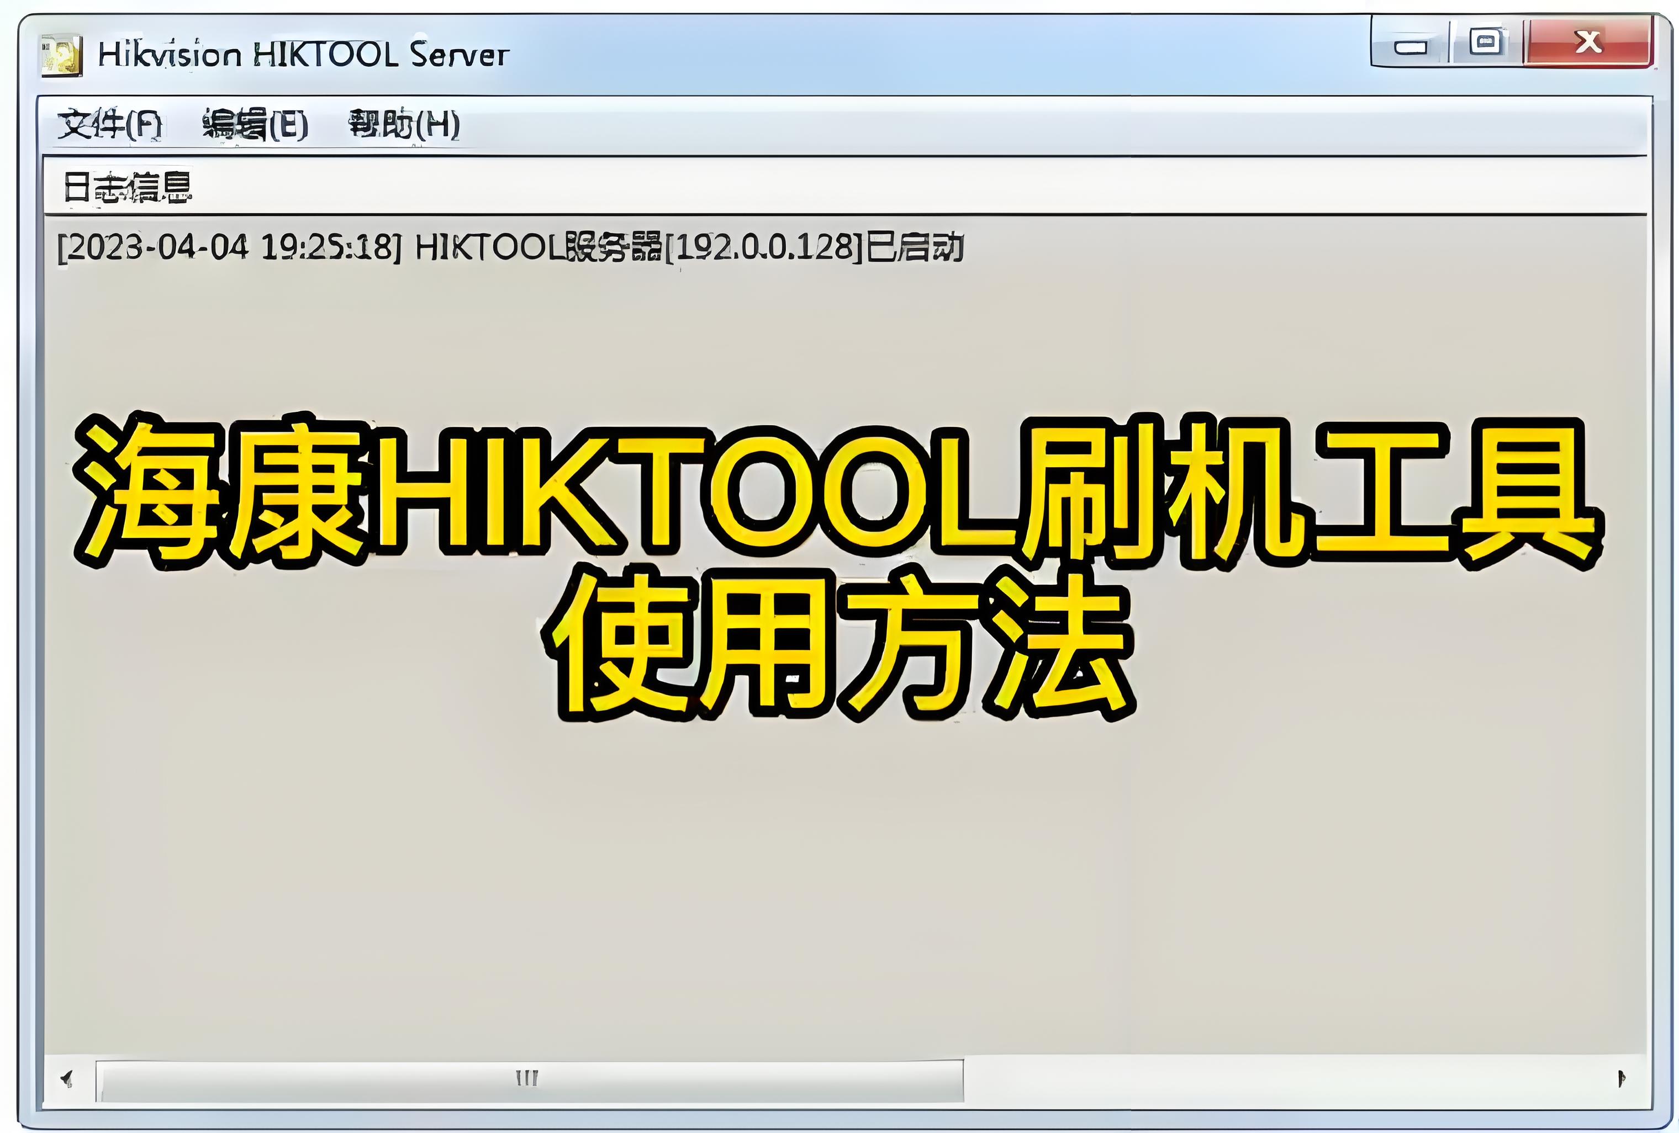Maximize the HIKTOOL Server window

(1486, 43)
